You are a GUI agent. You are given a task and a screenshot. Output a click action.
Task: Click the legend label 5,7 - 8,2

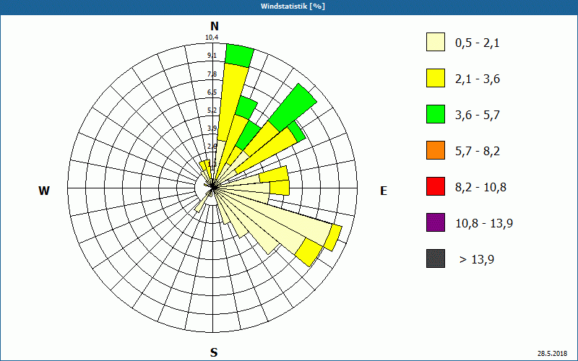478,152
